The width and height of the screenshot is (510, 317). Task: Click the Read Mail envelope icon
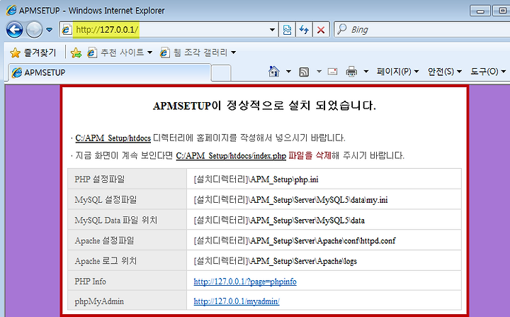pyautogui.click(x=332, y=72)
